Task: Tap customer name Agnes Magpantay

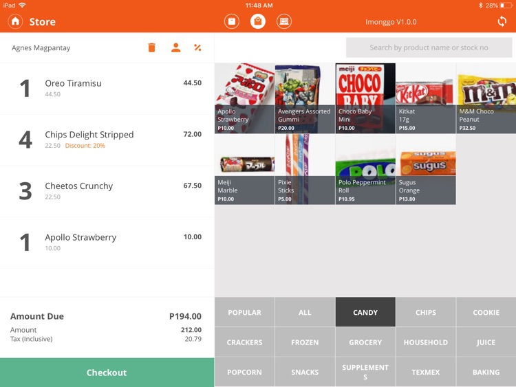Action: (x=41, y=48)
